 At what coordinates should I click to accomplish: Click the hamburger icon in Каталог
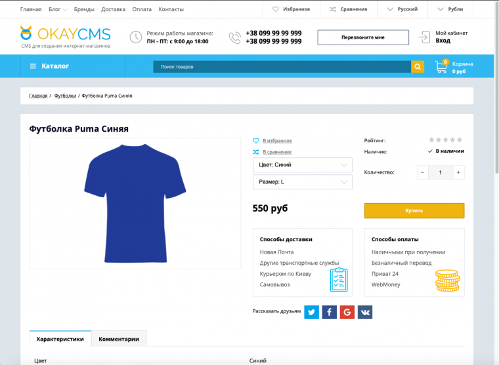[x=33, y=66]
